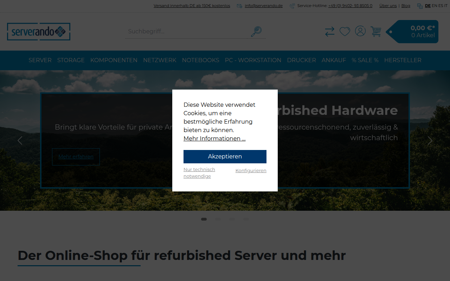The image size is (450, 281).
Task: Open the SERVER menu
Action: click(x=40, y=60)
